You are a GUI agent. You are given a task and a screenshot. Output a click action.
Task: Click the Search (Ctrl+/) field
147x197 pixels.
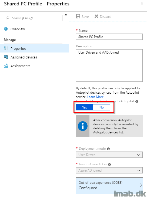[33, 18]
